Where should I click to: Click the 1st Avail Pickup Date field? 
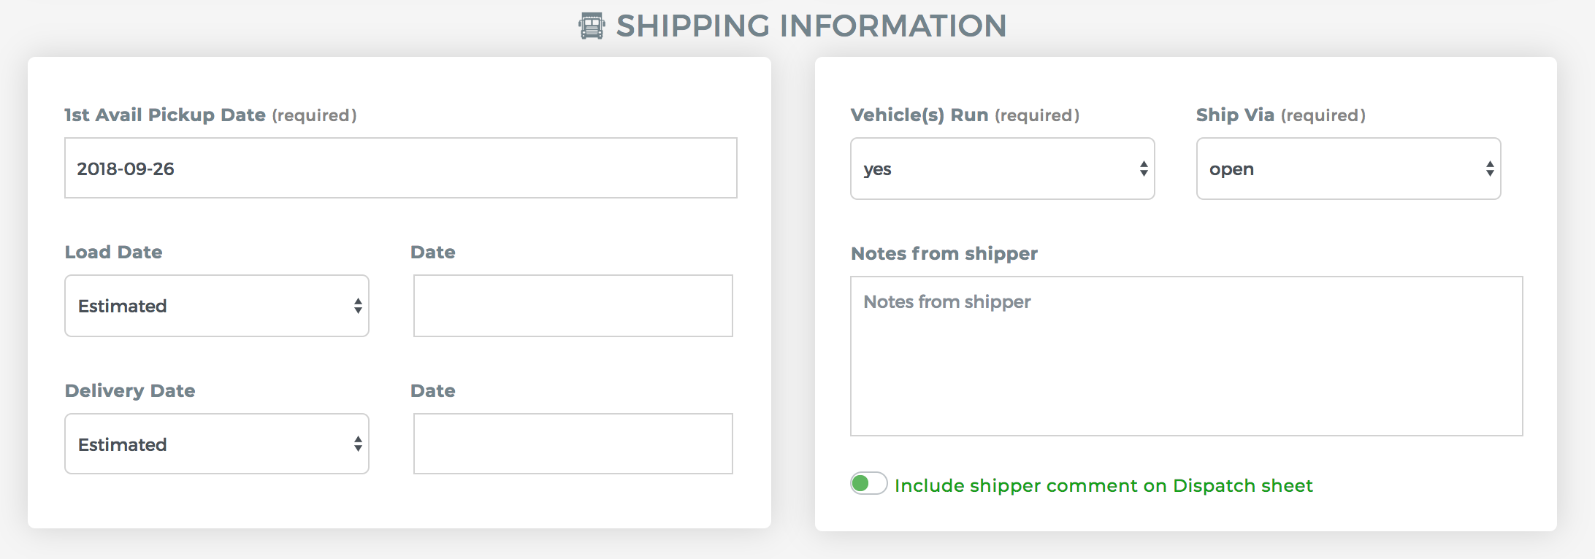tap(401, 168)
